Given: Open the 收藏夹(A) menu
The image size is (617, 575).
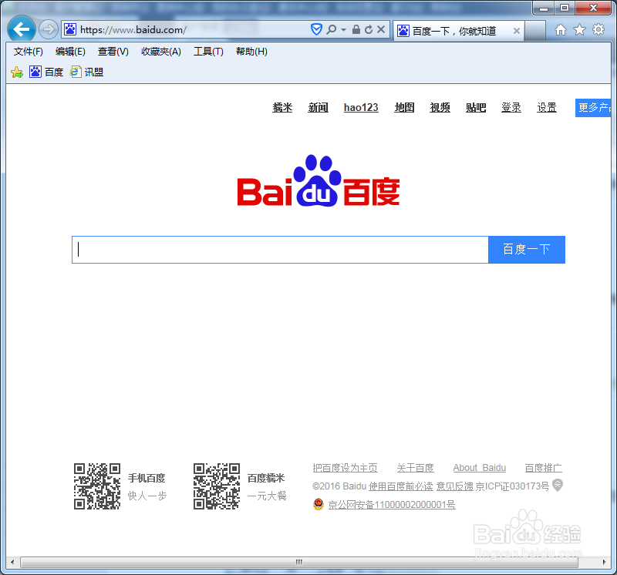Looking at the screenshot, I should pyautogui.click(x=161, y=52).
